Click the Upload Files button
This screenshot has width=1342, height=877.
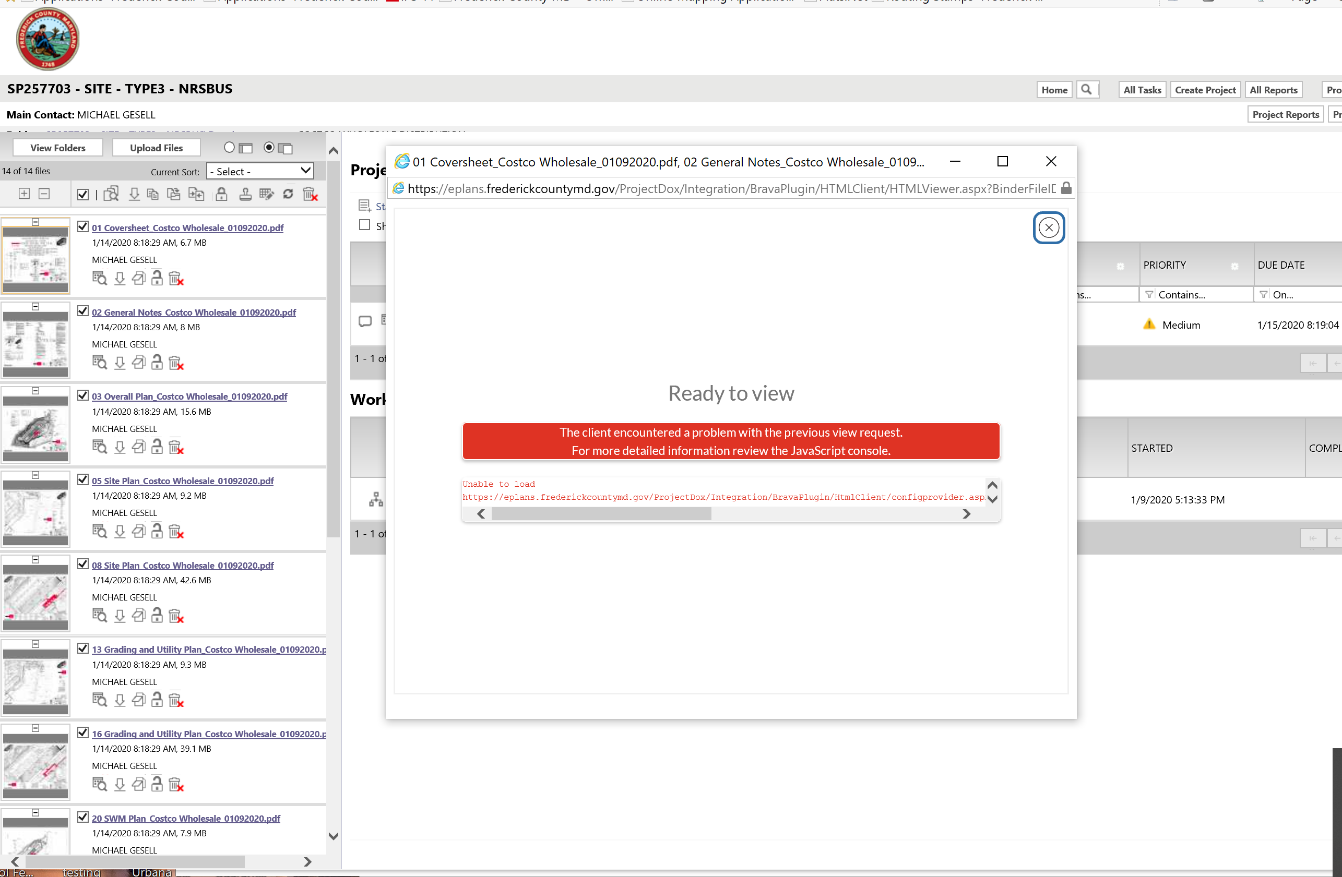(x=156, y=148)
